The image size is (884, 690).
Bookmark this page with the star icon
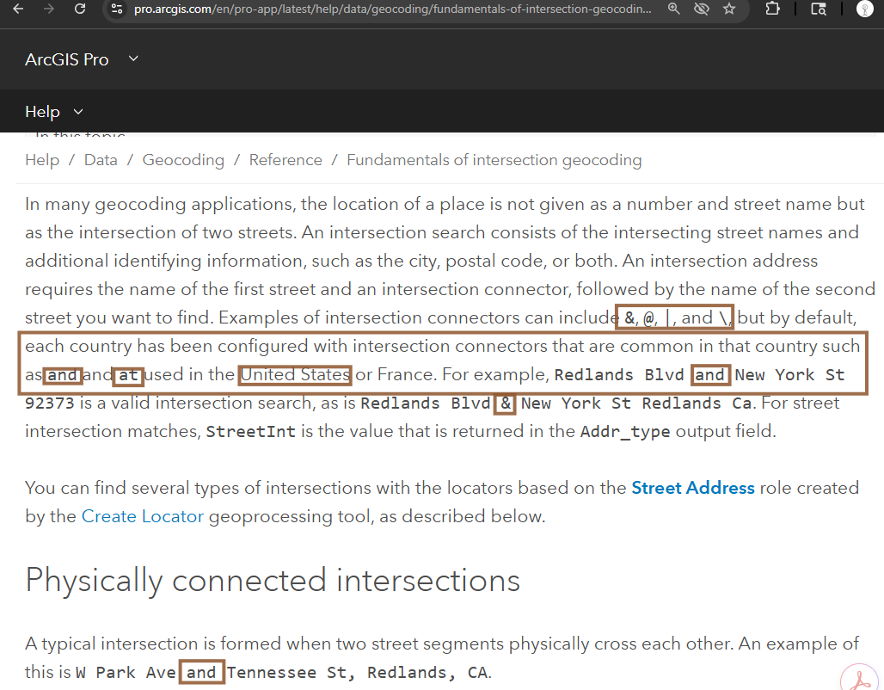point(729,9)
